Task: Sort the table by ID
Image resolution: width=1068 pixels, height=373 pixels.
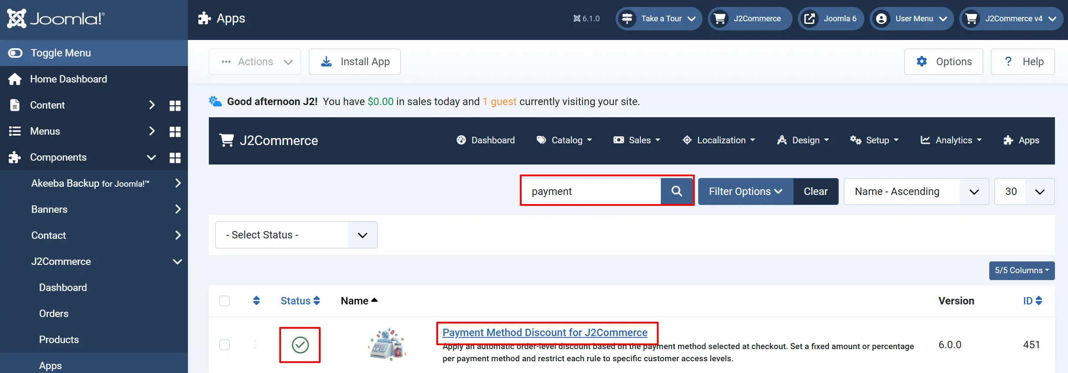Action: click(x=1032, y=301)
